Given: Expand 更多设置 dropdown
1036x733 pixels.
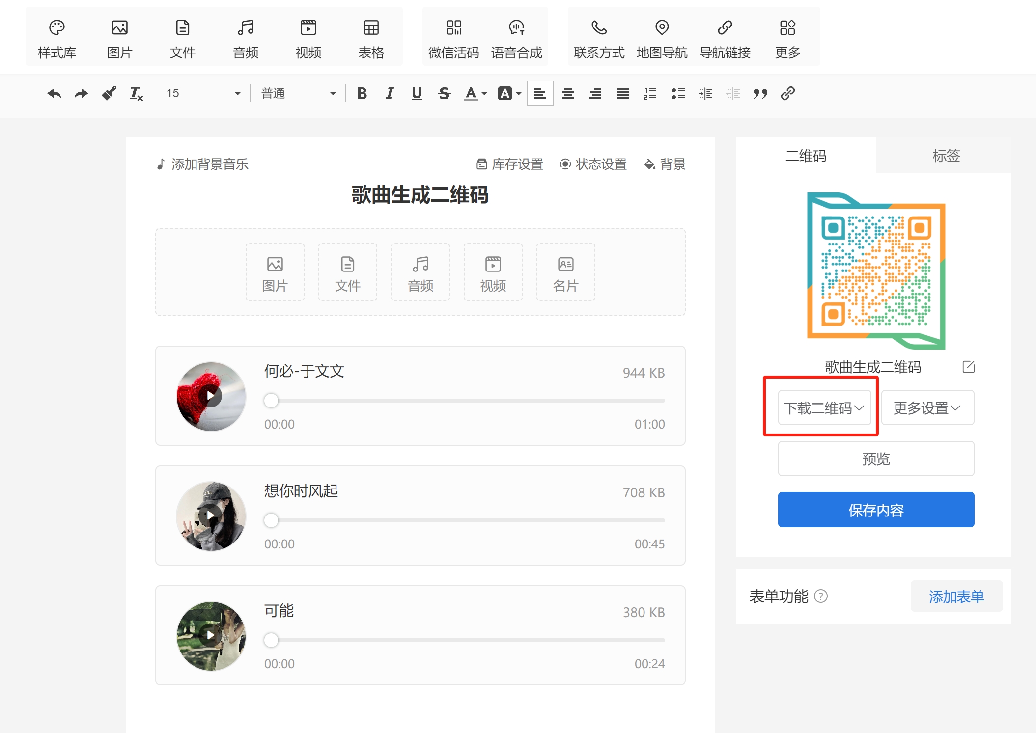Looking at the screenshot, I should click(927, 407).
